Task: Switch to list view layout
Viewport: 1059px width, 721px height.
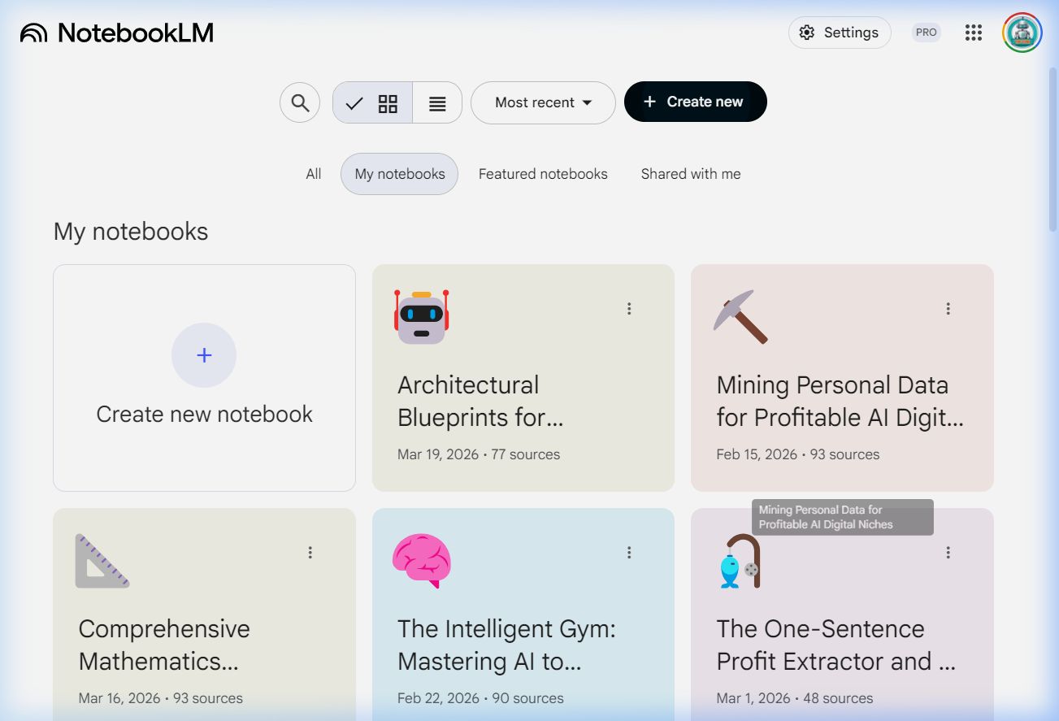Action: (437, 103)
